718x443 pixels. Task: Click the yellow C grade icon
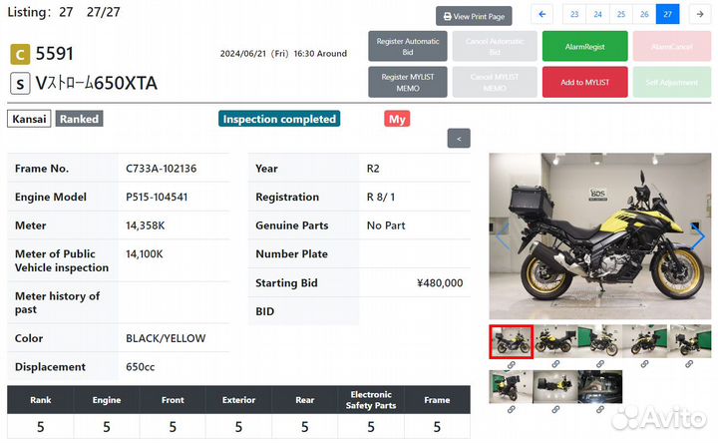(20, 55)
